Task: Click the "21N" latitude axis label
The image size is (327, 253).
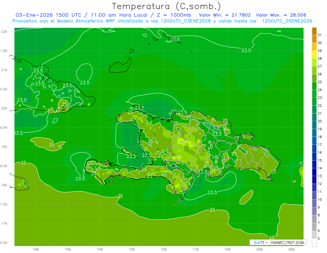Action: 4,70
